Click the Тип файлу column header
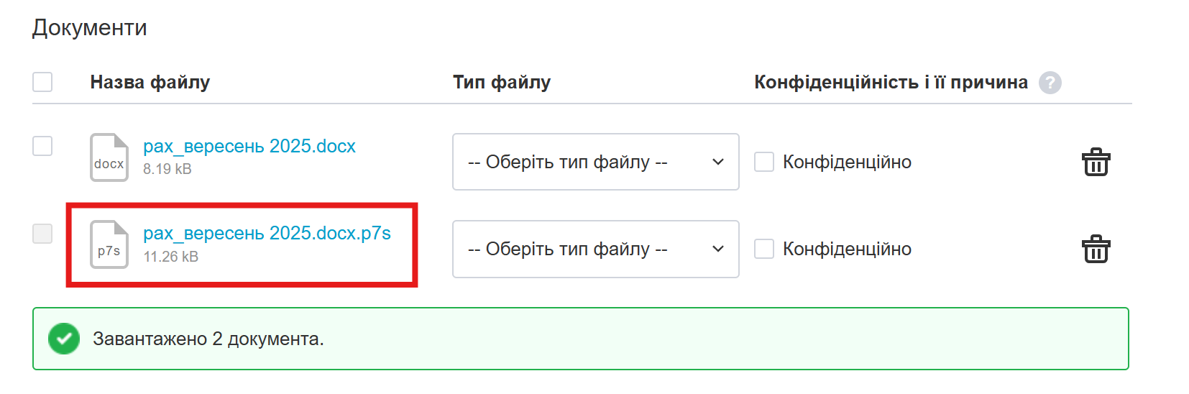Viewport: 1189px width, 394px height. tap(501, 82)
